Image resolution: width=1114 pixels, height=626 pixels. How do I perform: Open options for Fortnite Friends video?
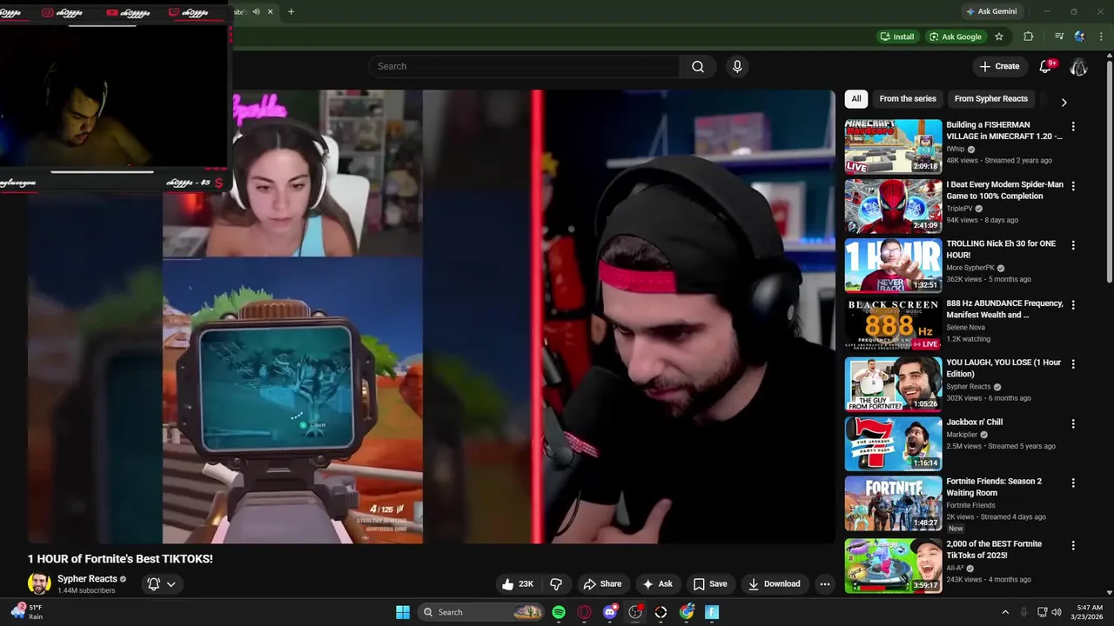pos(1072,483)
